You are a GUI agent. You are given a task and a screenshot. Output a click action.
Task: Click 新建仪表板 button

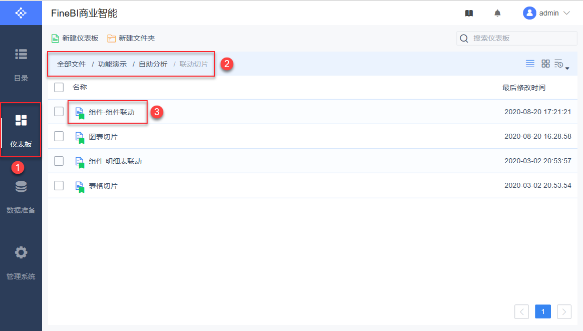pyautogui.click(x=75, y=39)
